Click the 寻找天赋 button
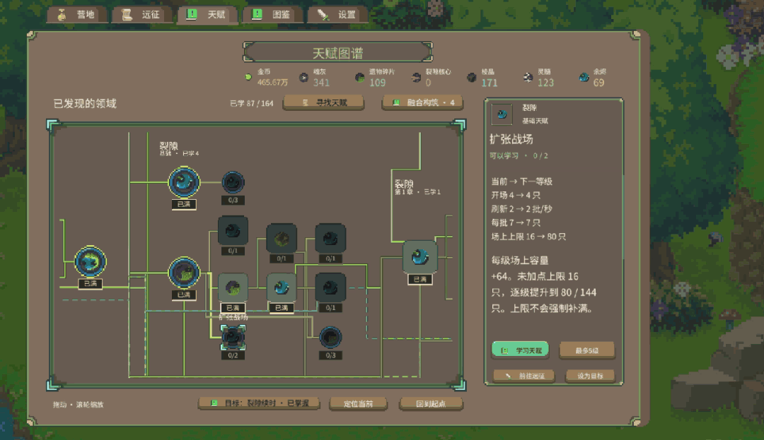 pyautogui.click(x=323, y=102)
